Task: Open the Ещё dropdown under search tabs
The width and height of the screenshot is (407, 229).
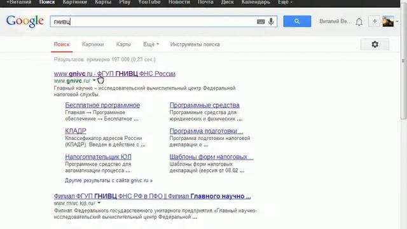Action: [x=151, y=45]
